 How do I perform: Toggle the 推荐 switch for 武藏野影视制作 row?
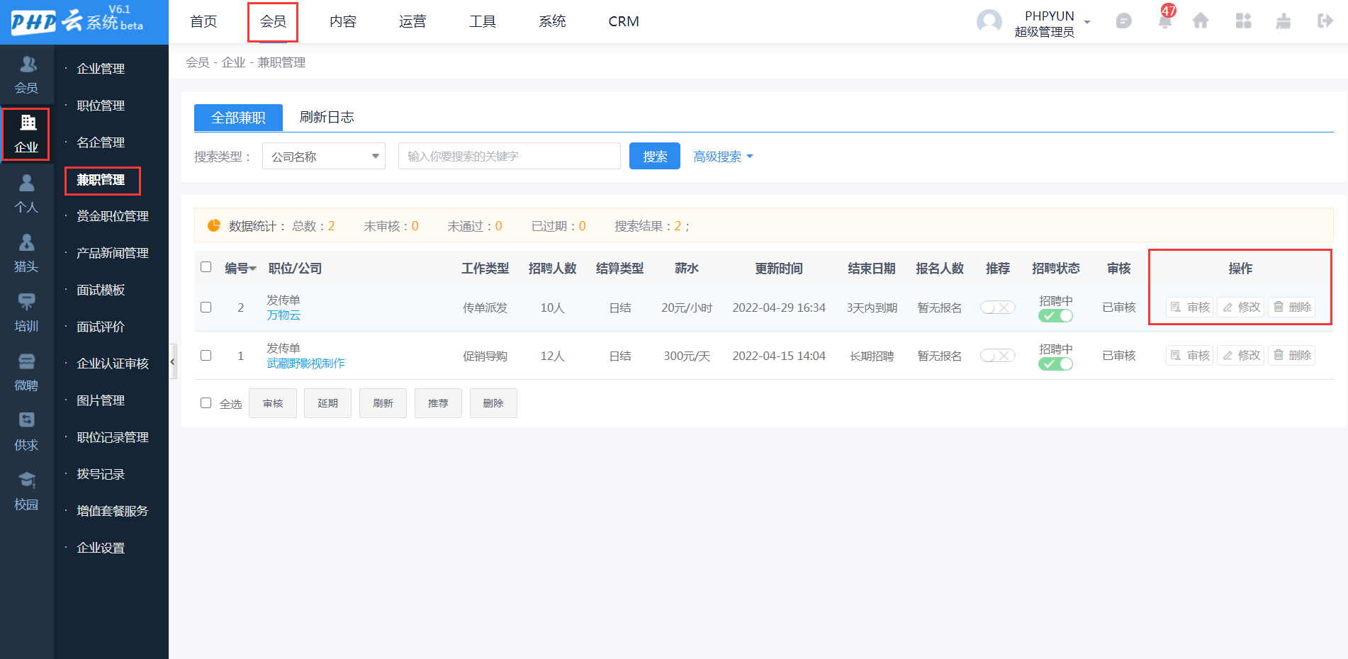click(998, 355)
